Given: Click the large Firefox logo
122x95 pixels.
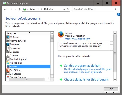Looking at the screenshot, I should coord(61,35).
